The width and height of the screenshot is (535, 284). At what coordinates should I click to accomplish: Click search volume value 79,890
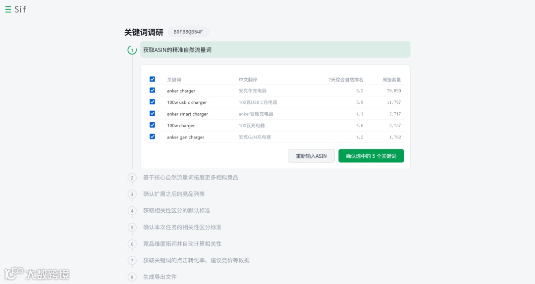click(x=394, y=91)
